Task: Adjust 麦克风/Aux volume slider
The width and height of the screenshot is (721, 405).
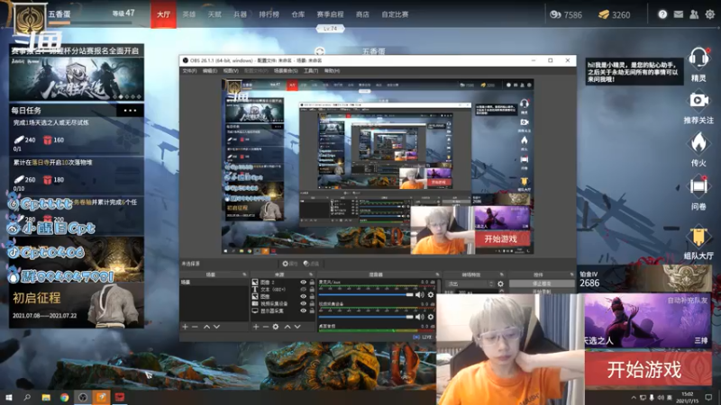Action: [366, 295]
